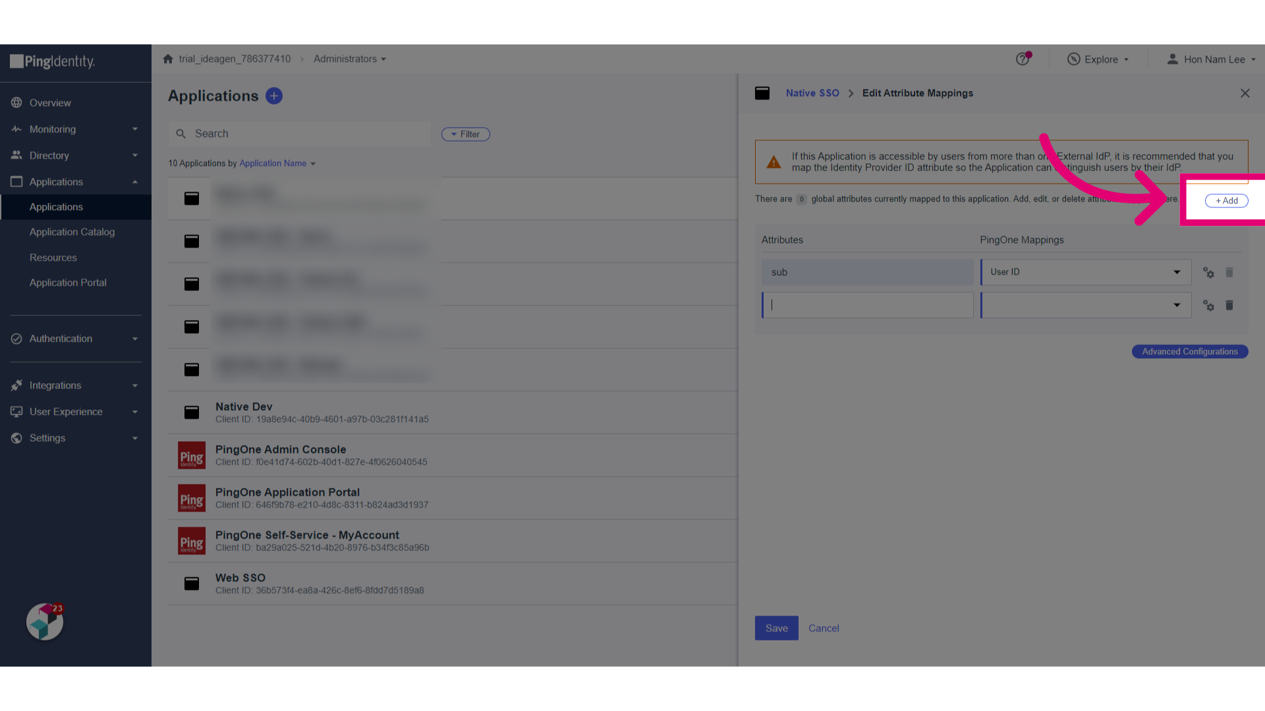
Task: Open the home icon in breadcrumb
Action: [168, 59]
